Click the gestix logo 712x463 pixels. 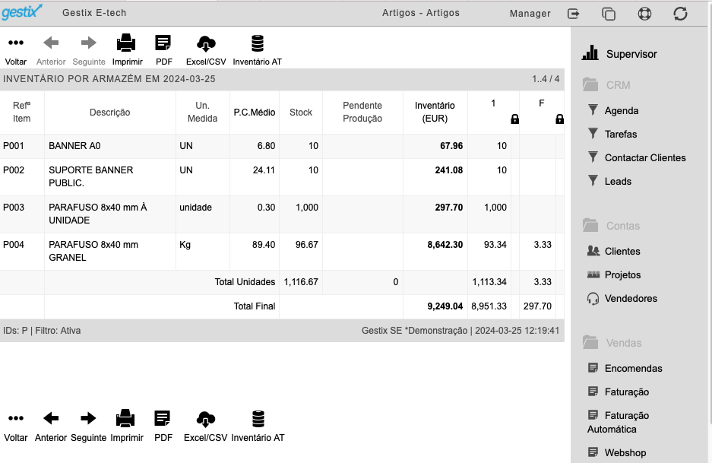22,12
